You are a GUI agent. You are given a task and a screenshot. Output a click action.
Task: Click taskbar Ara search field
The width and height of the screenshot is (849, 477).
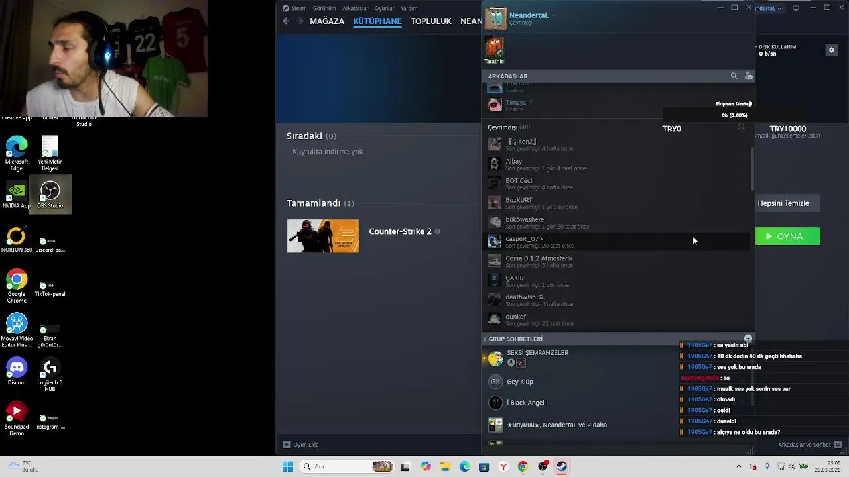[348, 466]
